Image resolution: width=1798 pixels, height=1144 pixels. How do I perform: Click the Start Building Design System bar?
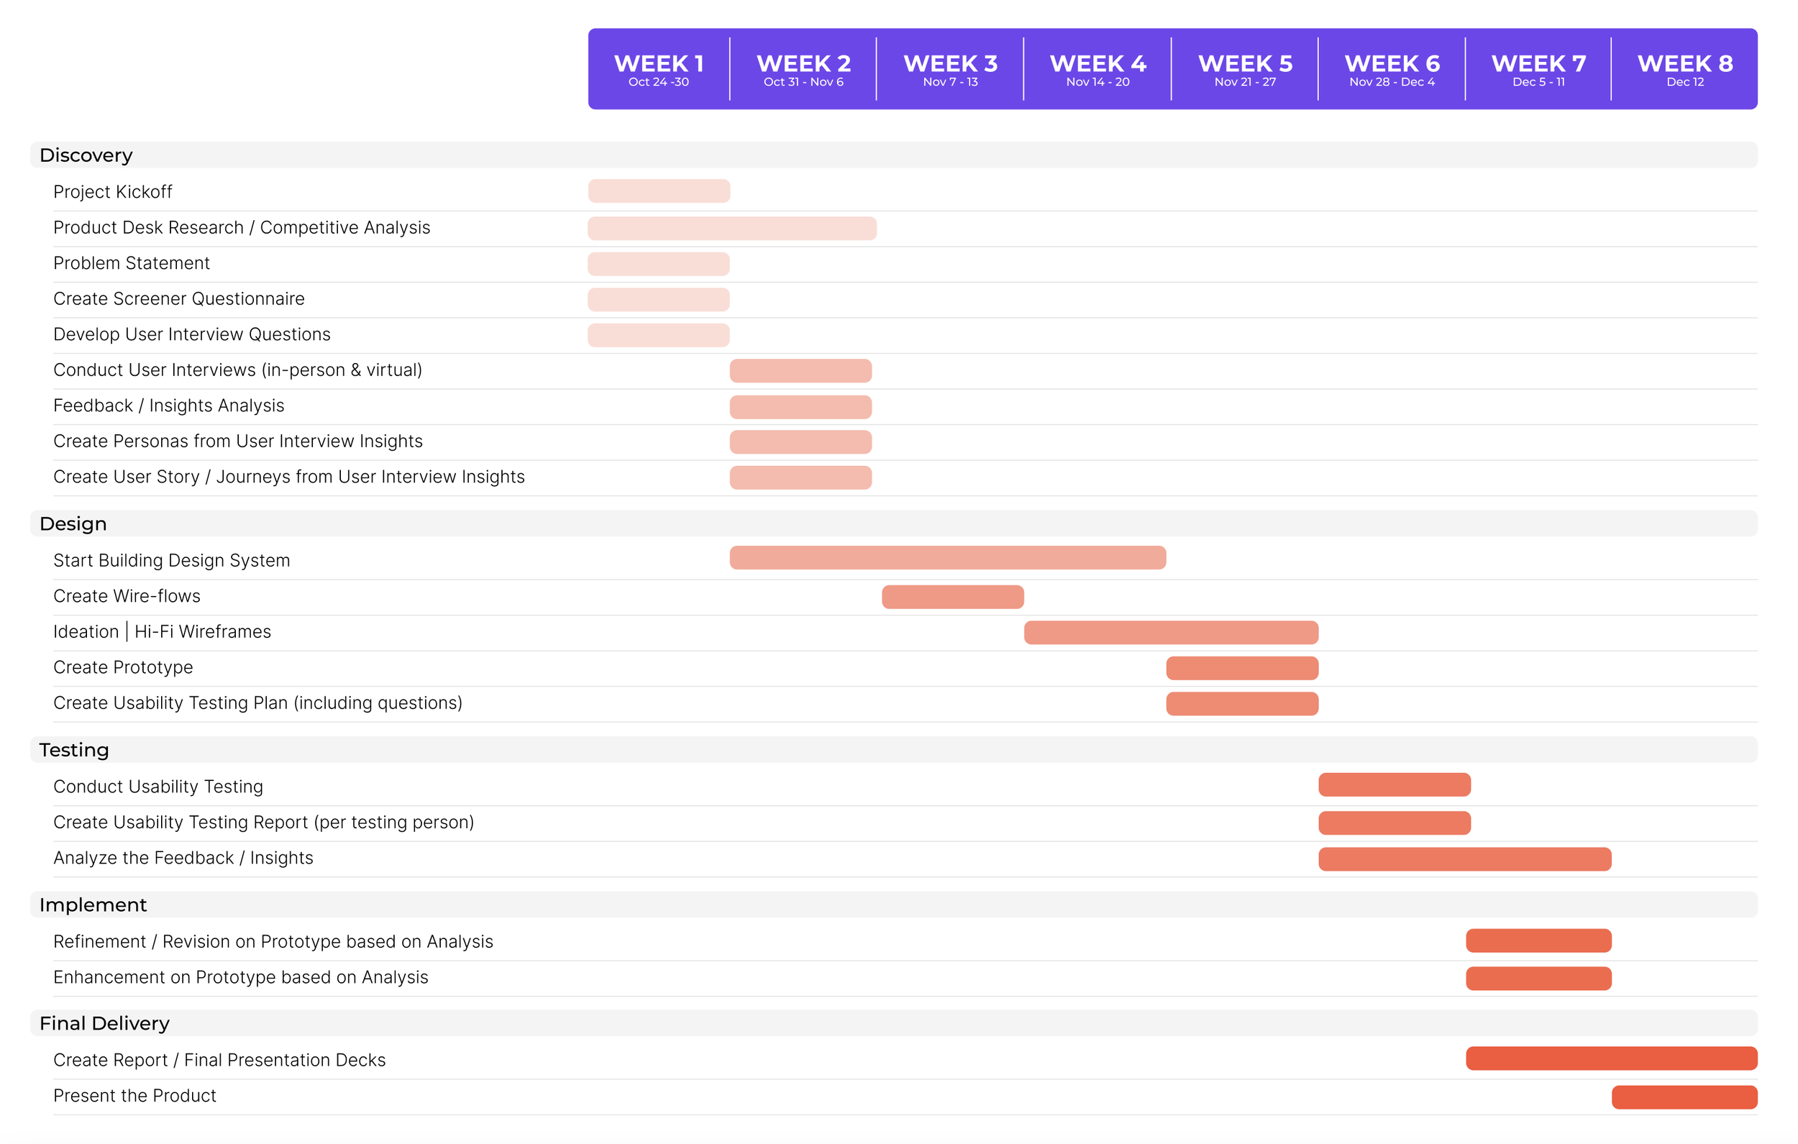coord(947,558)
